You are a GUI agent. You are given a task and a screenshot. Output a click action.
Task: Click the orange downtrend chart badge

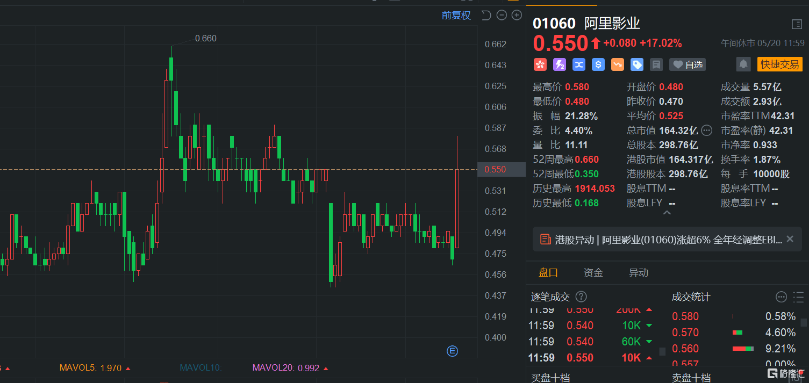pos(618,64)
